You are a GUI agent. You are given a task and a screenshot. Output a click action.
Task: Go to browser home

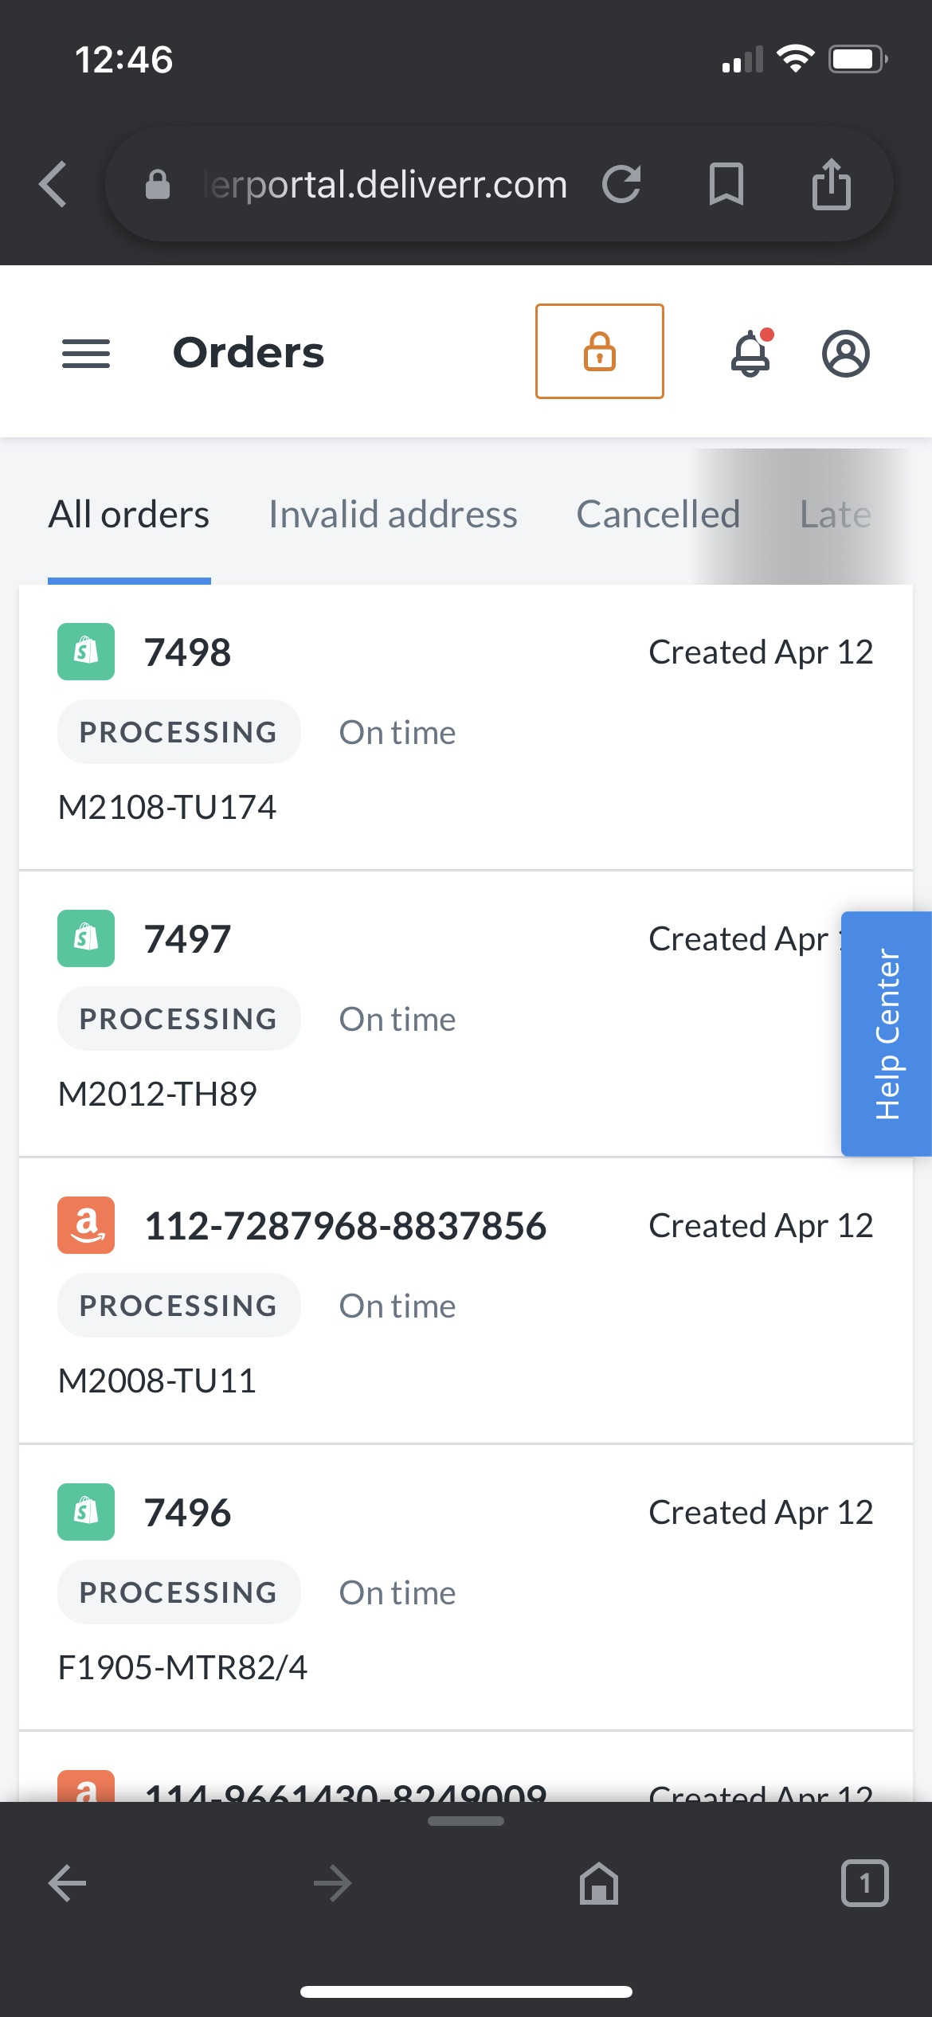598,1883
